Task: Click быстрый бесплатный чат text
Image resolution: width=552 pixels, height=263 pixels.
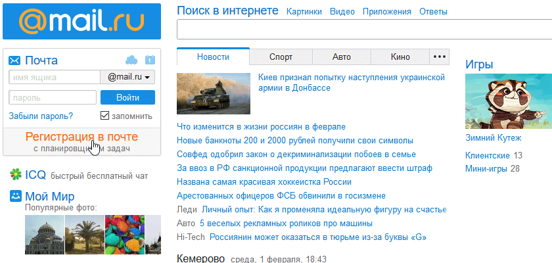Action: tap(99, 176)
